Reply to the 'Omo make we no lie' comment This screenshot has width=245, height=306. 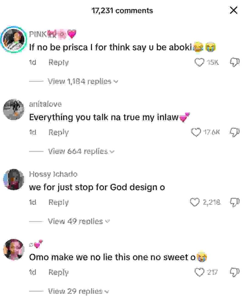[59, 272]
